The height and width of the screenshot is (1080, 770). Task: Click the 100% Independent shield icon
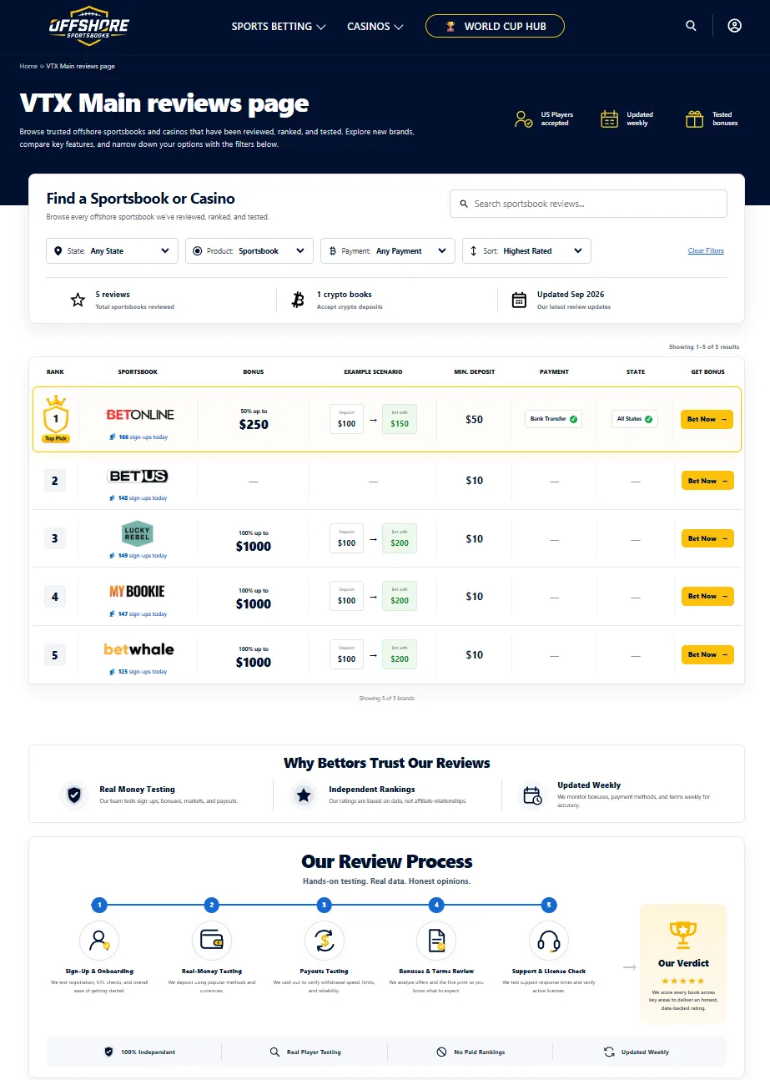(108, 1052)
